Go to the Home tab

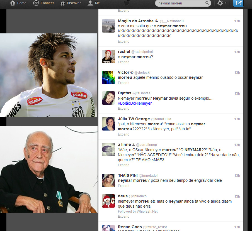click(x=18, y=3)
